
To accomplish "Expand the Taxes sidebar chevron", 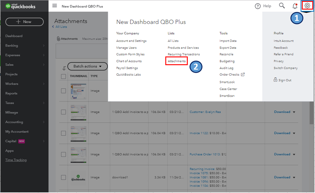I will point(44,103).
